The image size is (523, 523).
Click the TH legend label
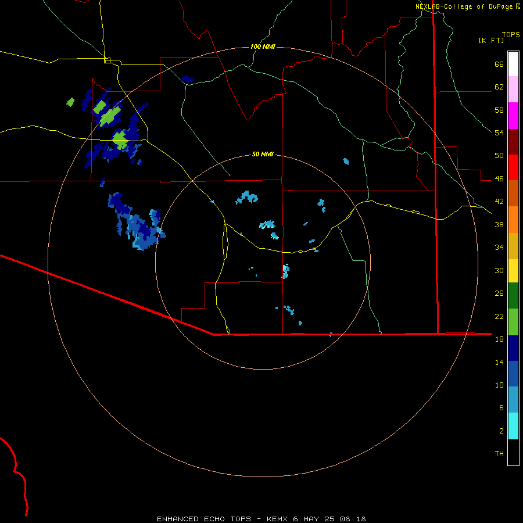pyautogui.click(x=499, y=453)
